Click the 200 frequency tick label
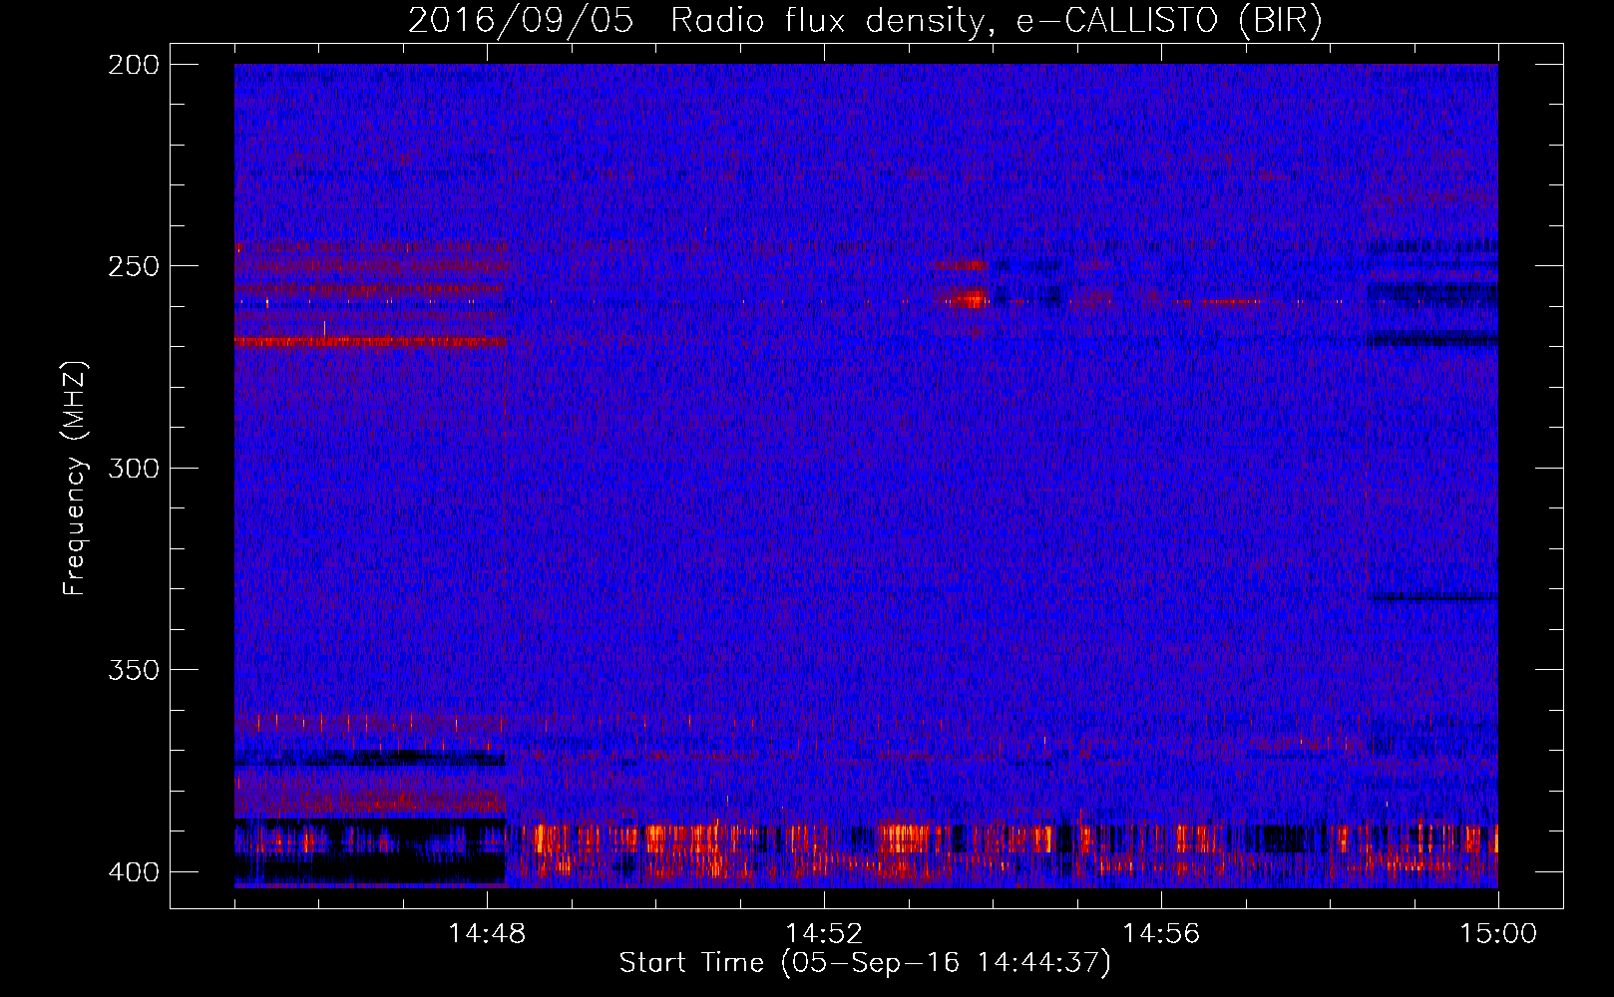Viewport: 1614px width, 997px height. 133,65
